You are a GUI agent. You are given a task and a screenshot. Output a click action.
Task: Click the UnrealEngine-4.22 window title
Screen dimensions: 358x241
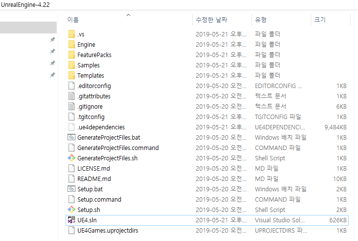click(x=25, y=4)
